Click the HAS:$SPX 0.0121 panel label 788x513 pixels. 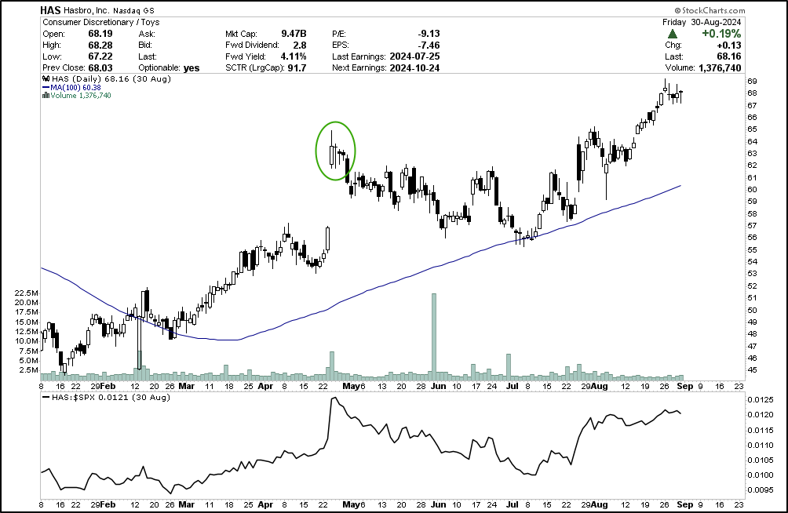pyautogui.click(x=111, y=398)
